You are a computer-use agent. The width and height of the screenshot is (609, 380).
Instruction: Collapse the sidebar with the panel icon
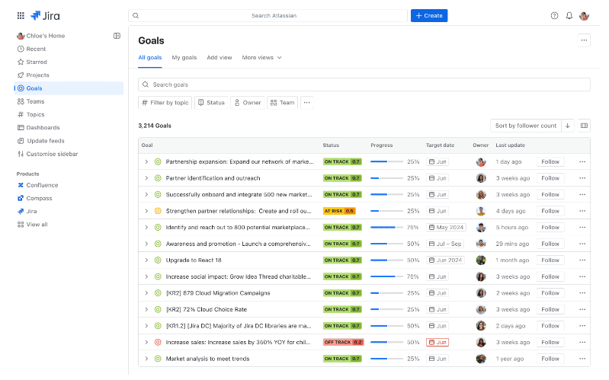(x=117, y=36)
